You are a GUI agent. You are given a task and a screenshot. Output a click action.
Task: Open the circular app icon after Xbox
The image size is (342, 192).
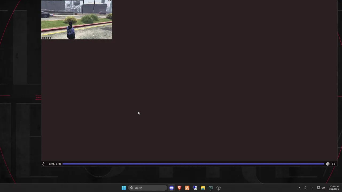[x=219, y=188]
